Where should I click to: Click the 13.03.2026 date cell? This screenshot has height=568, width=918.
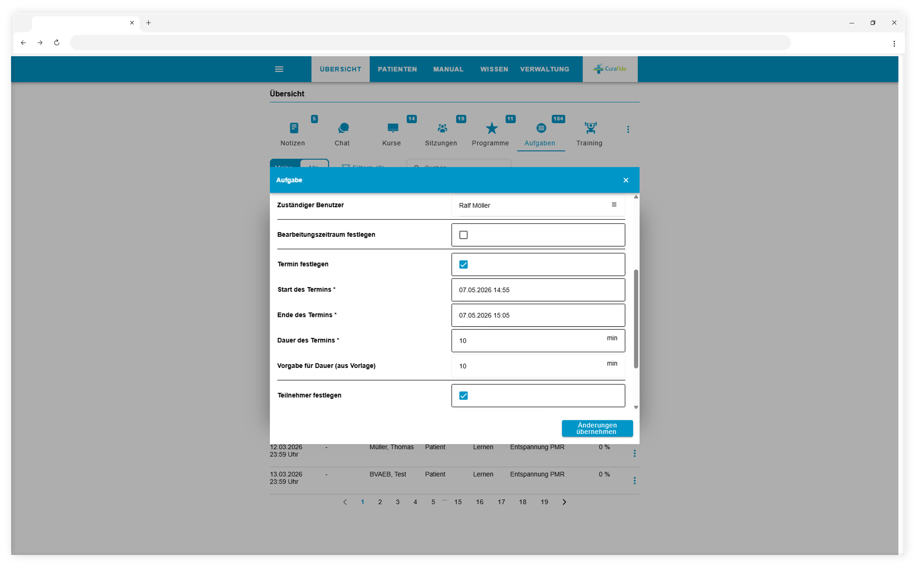(x=286, y=477)
